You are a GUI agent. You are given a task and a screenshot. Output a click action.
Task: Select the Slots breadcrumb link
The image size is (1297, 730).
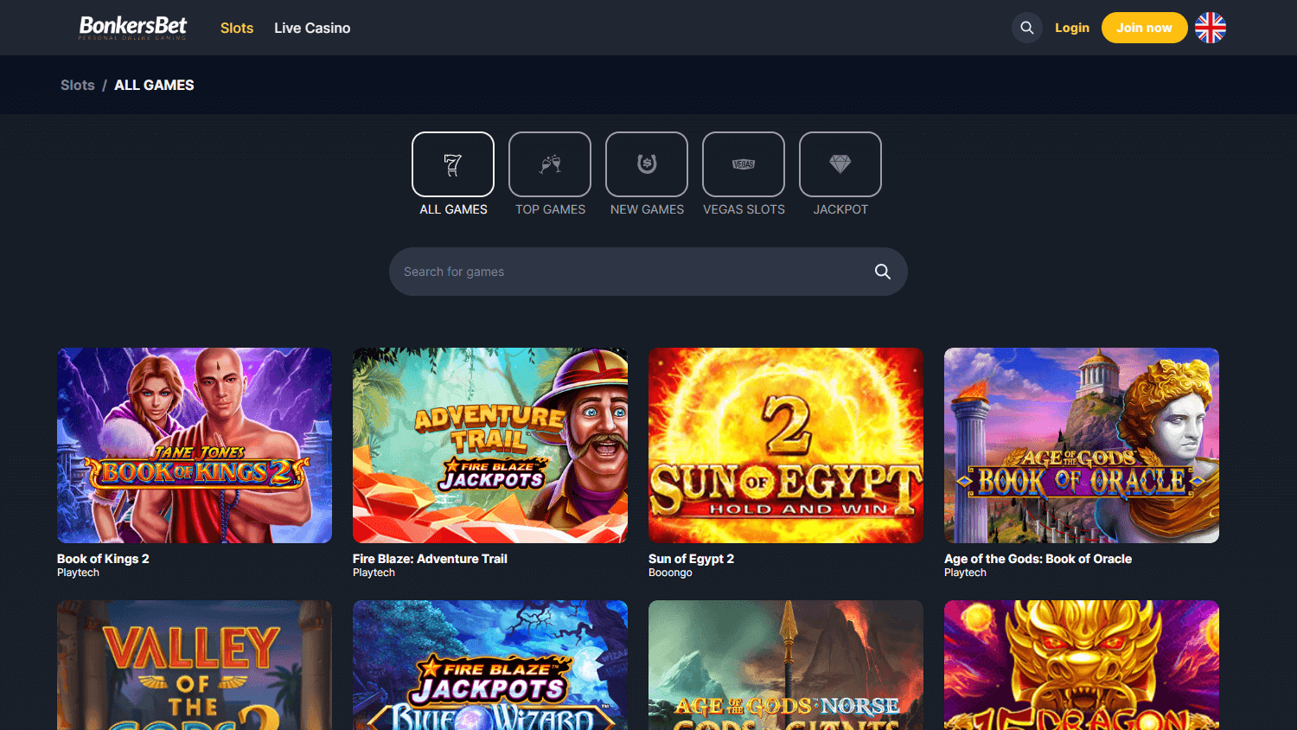pyautogui.click(x=77, y=85)
